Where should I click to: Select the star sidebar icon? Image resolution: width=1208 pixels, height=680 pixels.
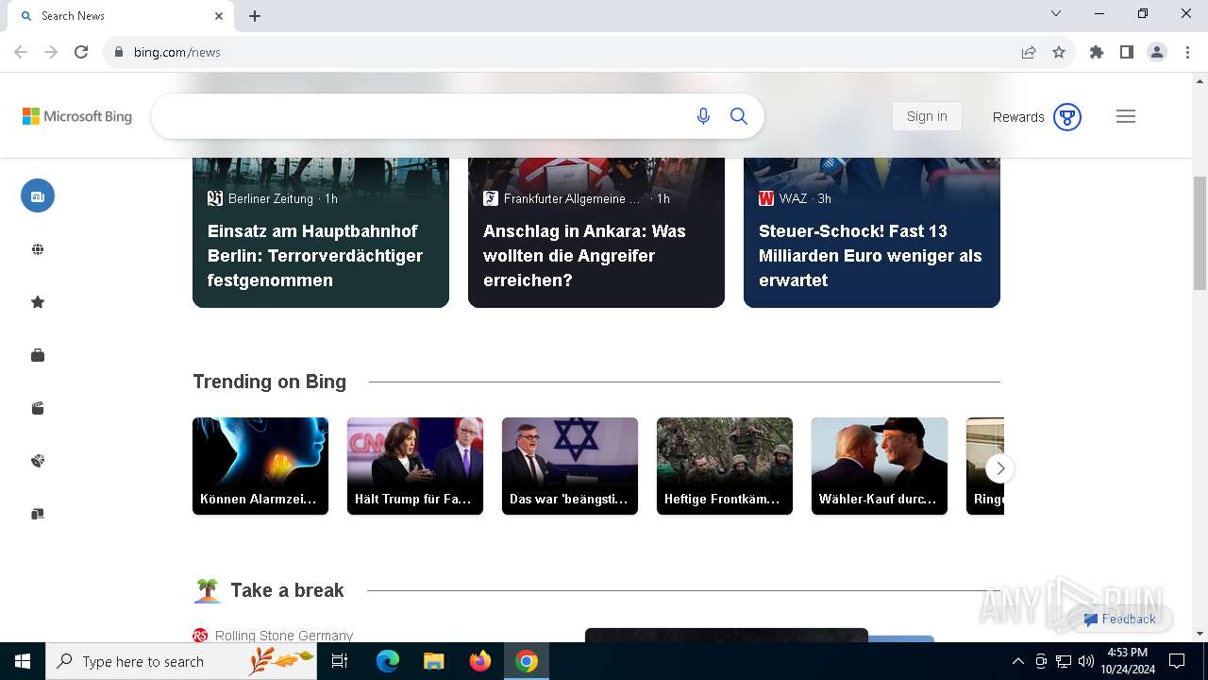click(x=38, y=302)
